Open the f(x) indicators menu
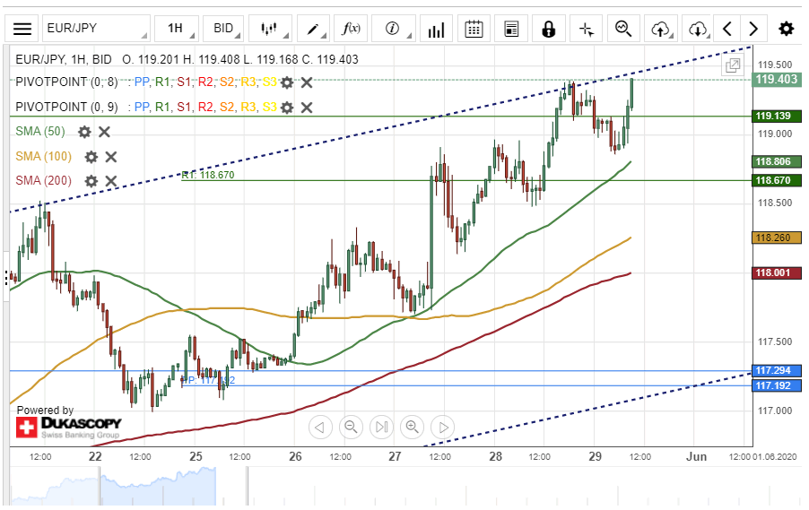Screen dimensions: 809x510 click(x=352, y=29)
